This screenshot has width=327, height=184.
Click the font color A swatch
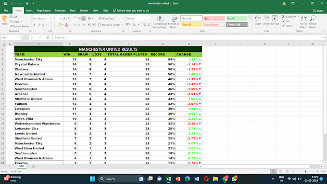tap(66, 25)
